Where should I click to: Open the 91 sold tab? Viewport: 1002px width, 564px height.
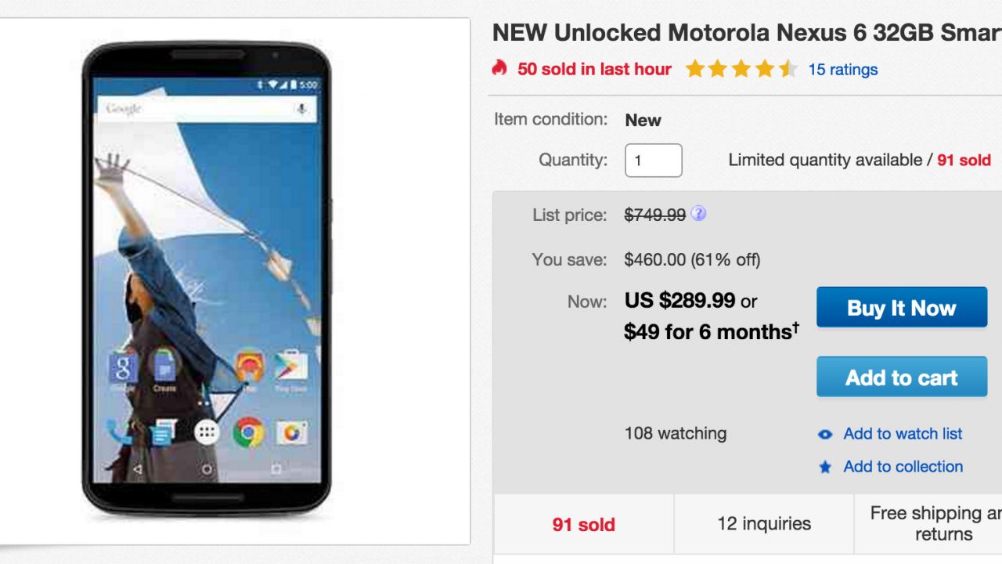click(583, 524)
